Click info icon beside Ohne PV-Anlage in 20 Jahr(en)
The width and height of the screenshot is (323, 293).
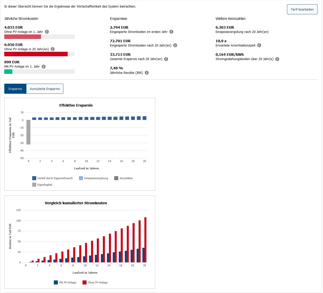pyautogui.click(x=53, y=49)
